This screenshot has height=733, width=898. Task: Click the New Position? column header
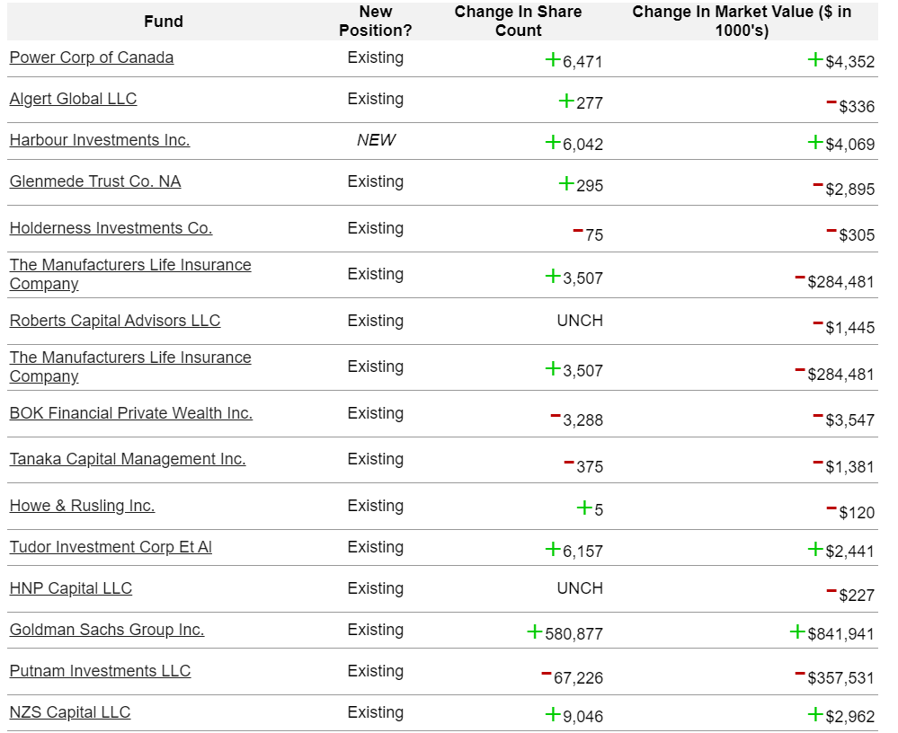pyautogui.click(x=375, y=22)
